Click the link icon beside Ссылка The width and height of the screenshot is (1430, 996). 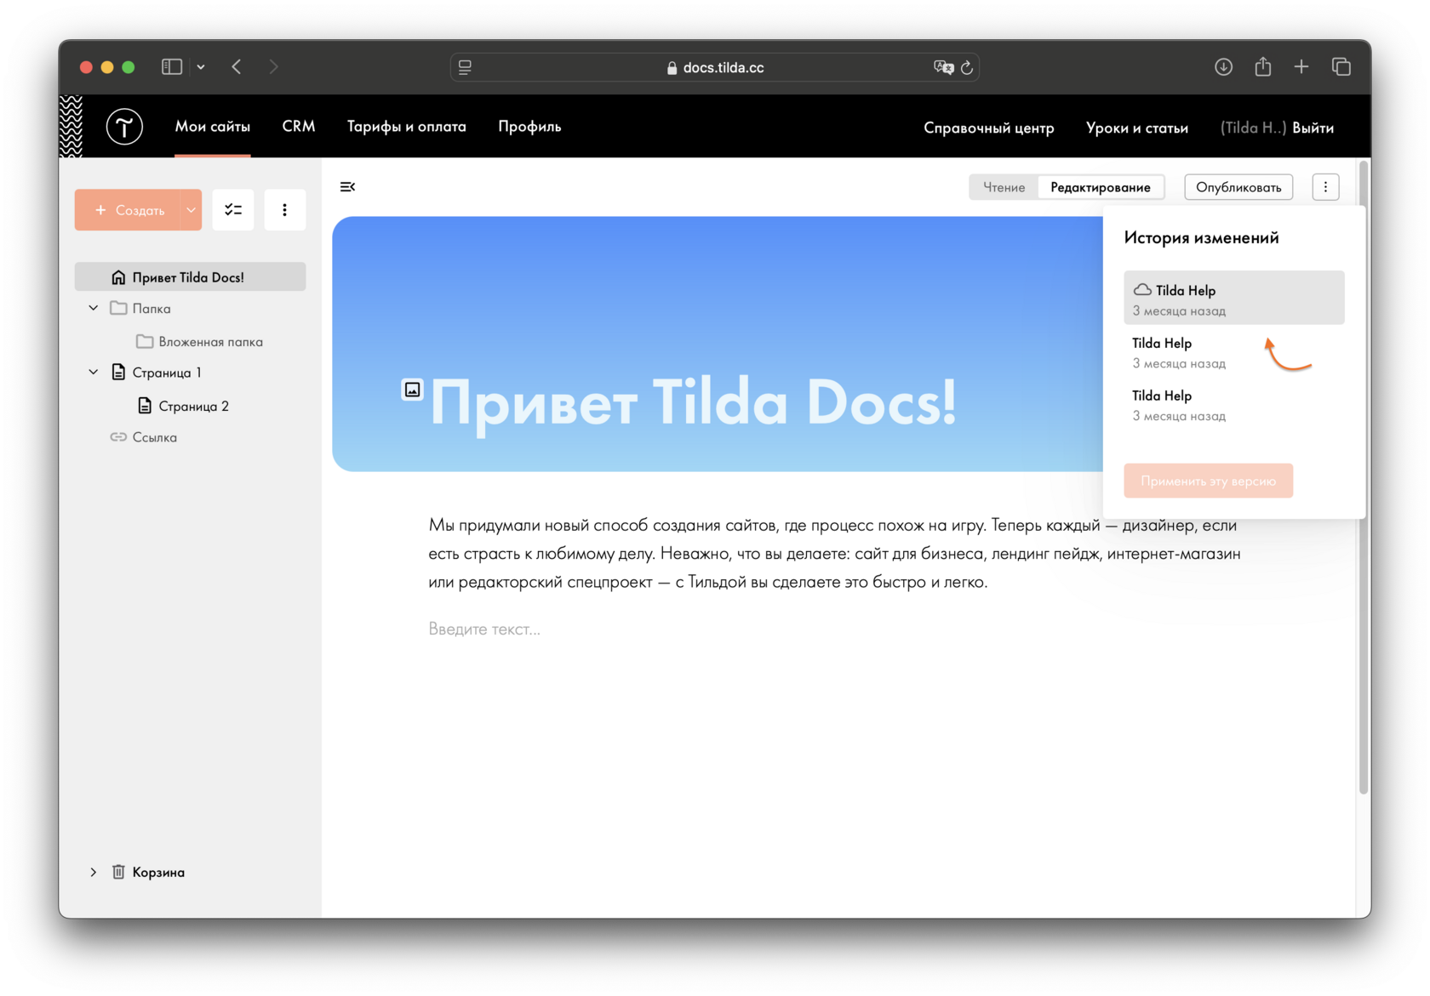tap(118, 437)
